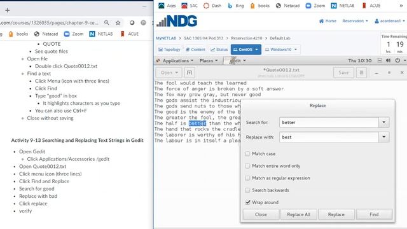Click the network icon in CentOS panel
Screen dimensions: 407x229
point(380,60)
